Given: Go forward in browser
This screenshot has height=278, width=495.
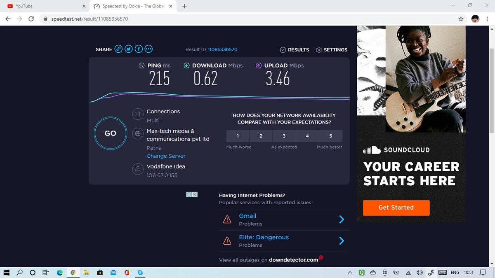Looking at the screenshot, I should 19,19.
